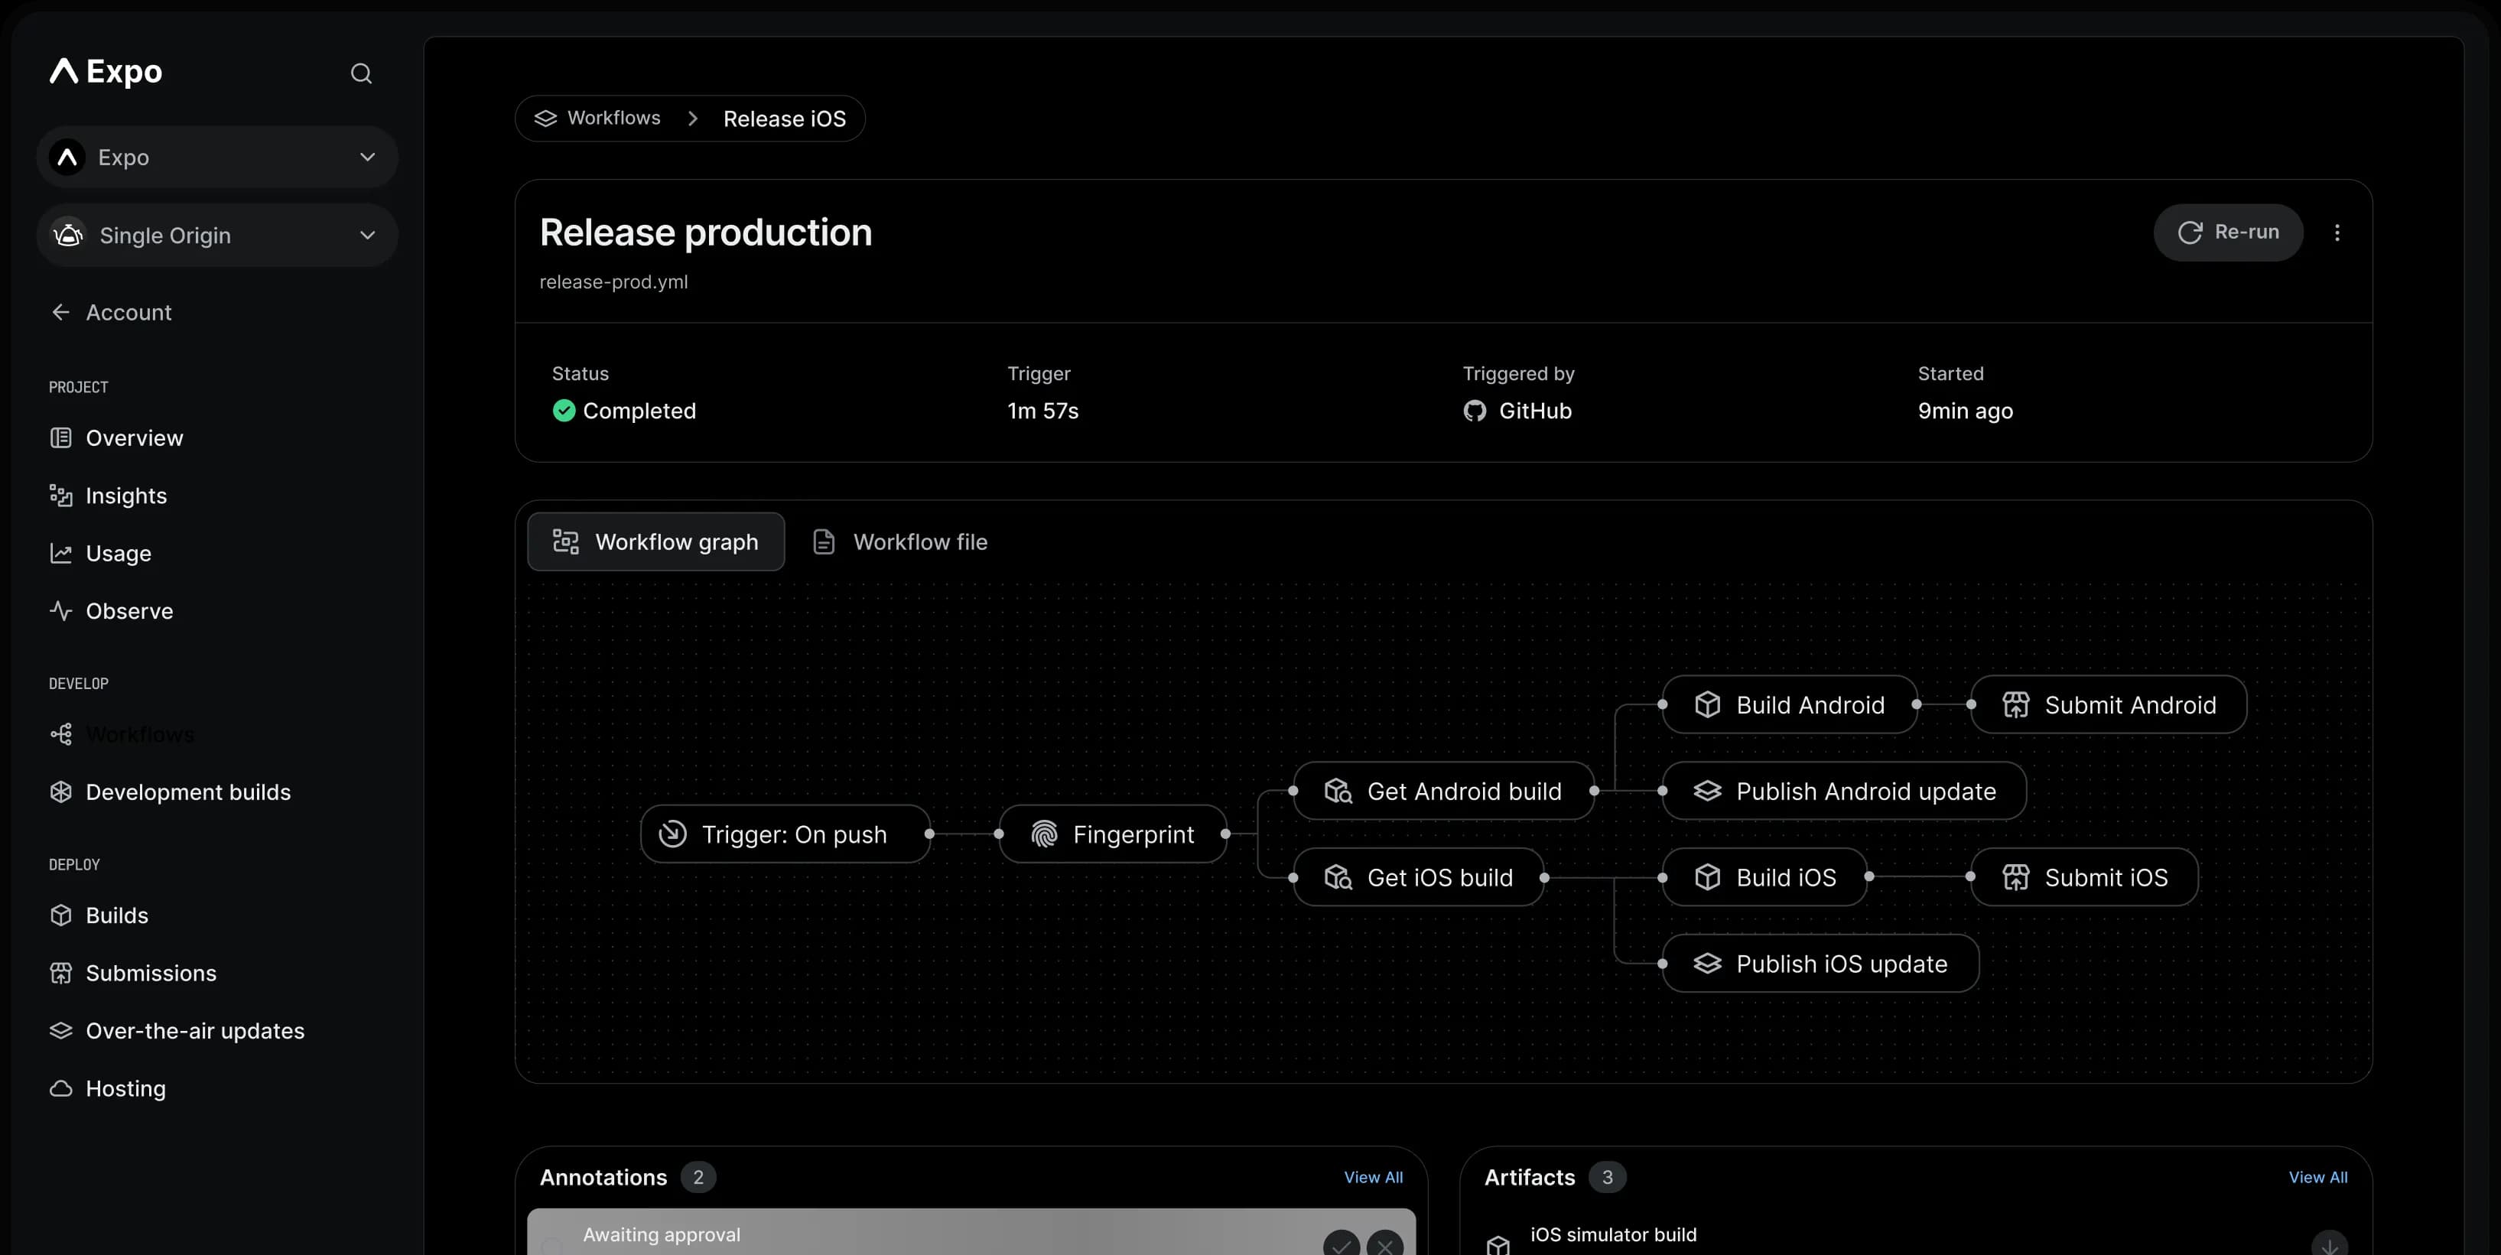Screen dimensions: 2501x1255
Task: Click the Workflows breadcrumb link
Action: click(x=598, y=119)
